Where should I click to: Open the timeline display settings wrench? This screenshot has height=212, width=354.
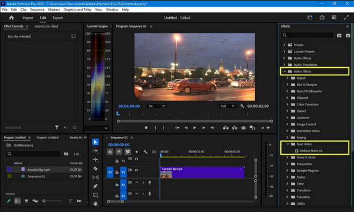[145, 152]
